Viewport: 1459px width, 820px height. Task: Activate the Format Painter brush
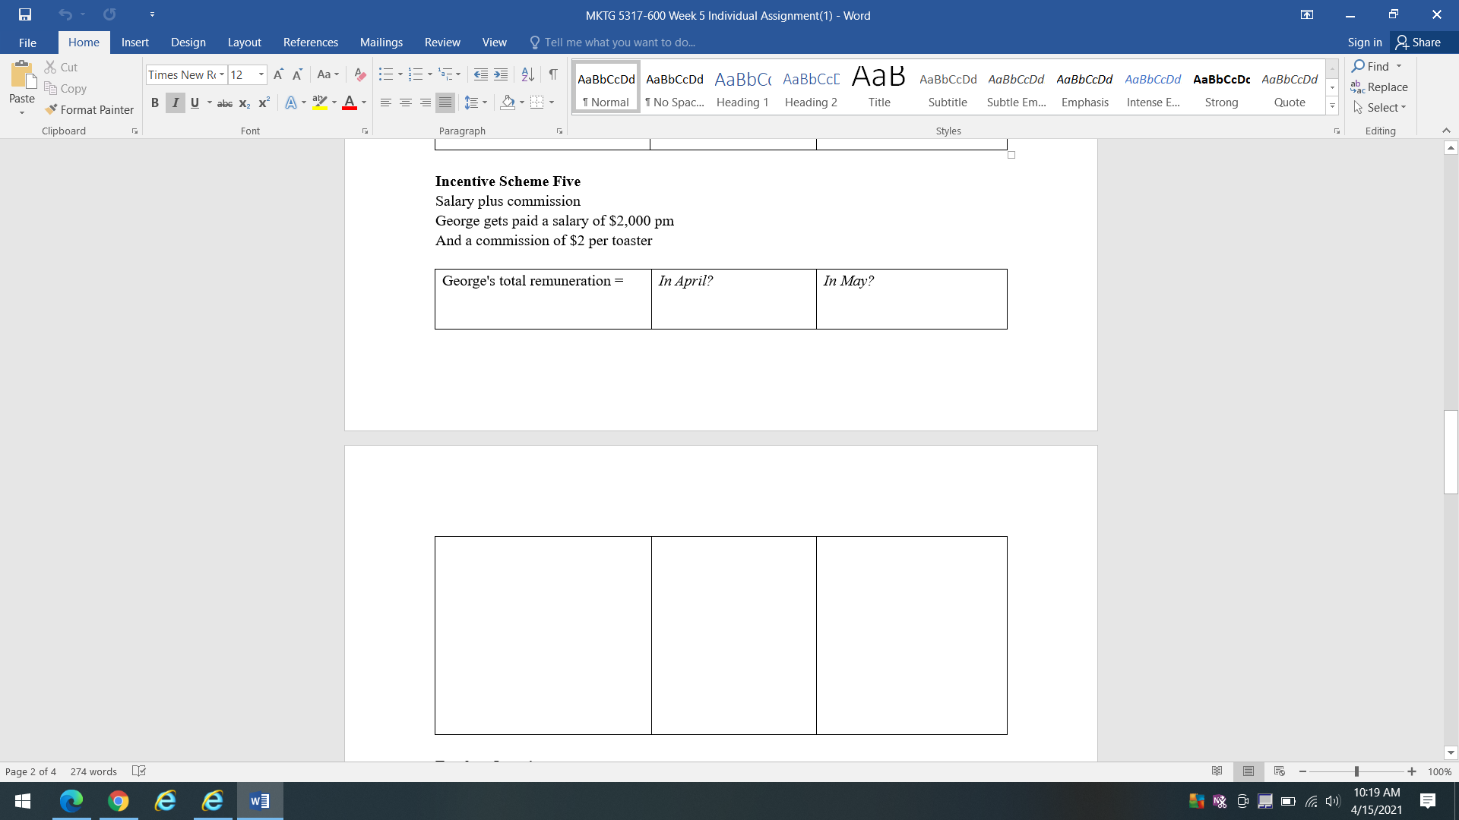point(89,109)
